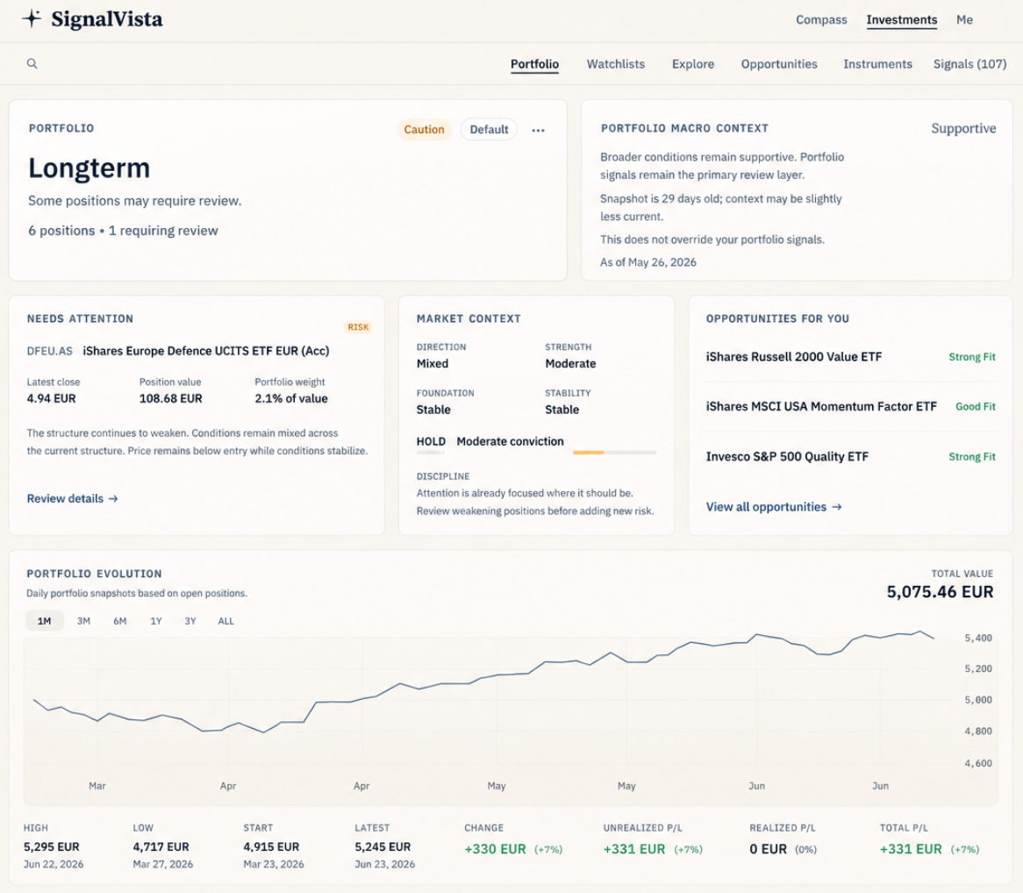Image resolution: width=1023 pixels, height=893 pixels.
Task: Open View all opportunities link
Action: coord(774,507)
